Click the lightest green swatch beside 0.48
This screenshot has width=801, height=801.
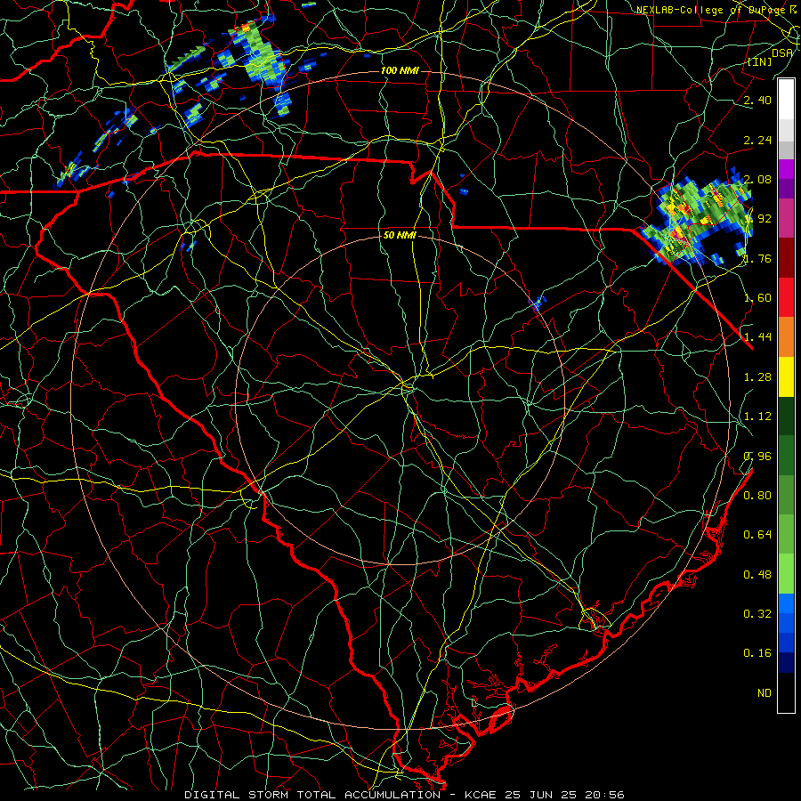tap(786, 574)
